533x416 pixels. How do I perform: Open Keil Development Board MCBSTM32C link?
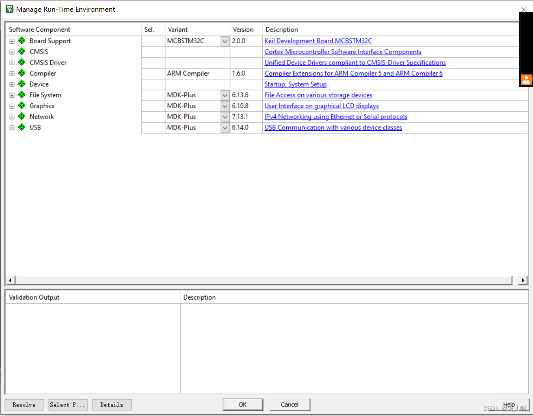tap(318, 41)
